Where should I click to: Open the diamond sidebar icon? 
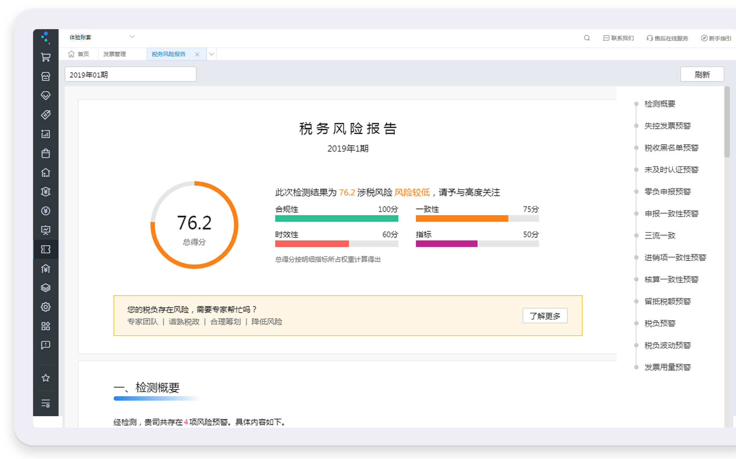pyautogui.click(x=46, y=96)
